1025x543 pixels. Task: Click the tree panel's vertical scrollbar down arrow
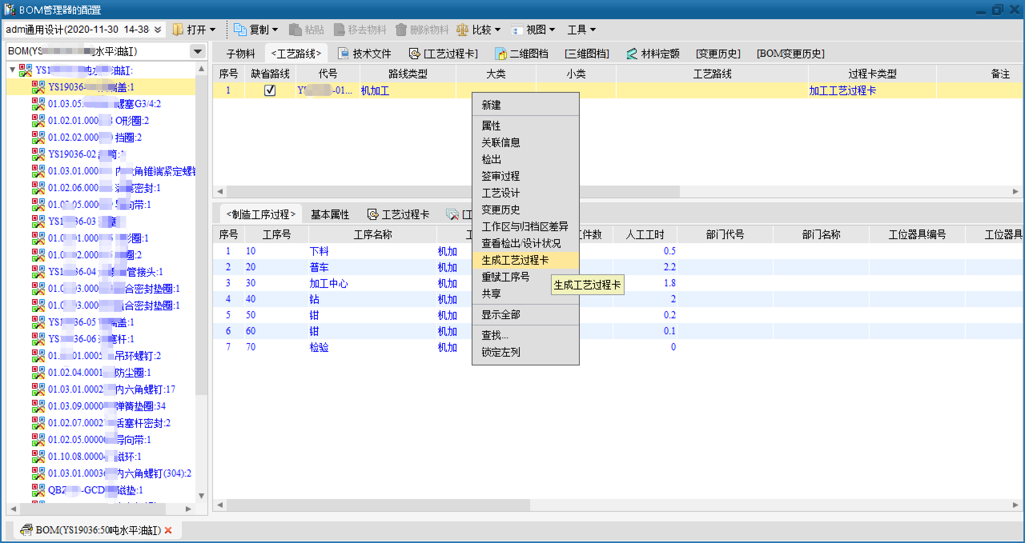click(201, 496)
